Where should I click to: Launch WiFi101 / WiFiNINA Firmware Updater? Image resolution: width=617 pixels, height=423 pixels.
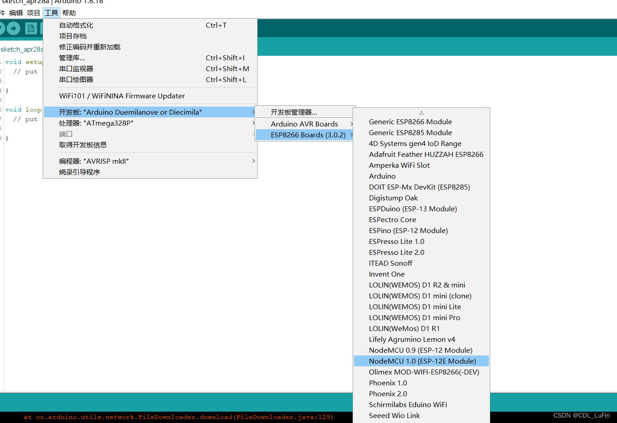[150, 96]
